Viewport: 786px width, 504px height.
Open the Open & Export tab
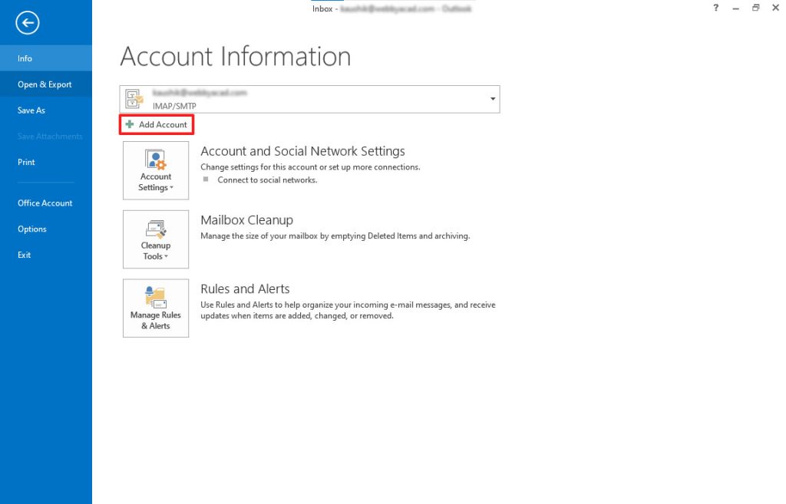coord(45,84)
